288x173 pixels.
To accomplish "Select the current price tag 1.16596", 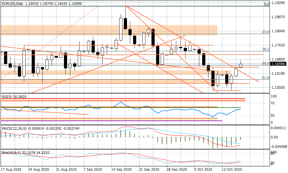I will [x=278, y=64].
